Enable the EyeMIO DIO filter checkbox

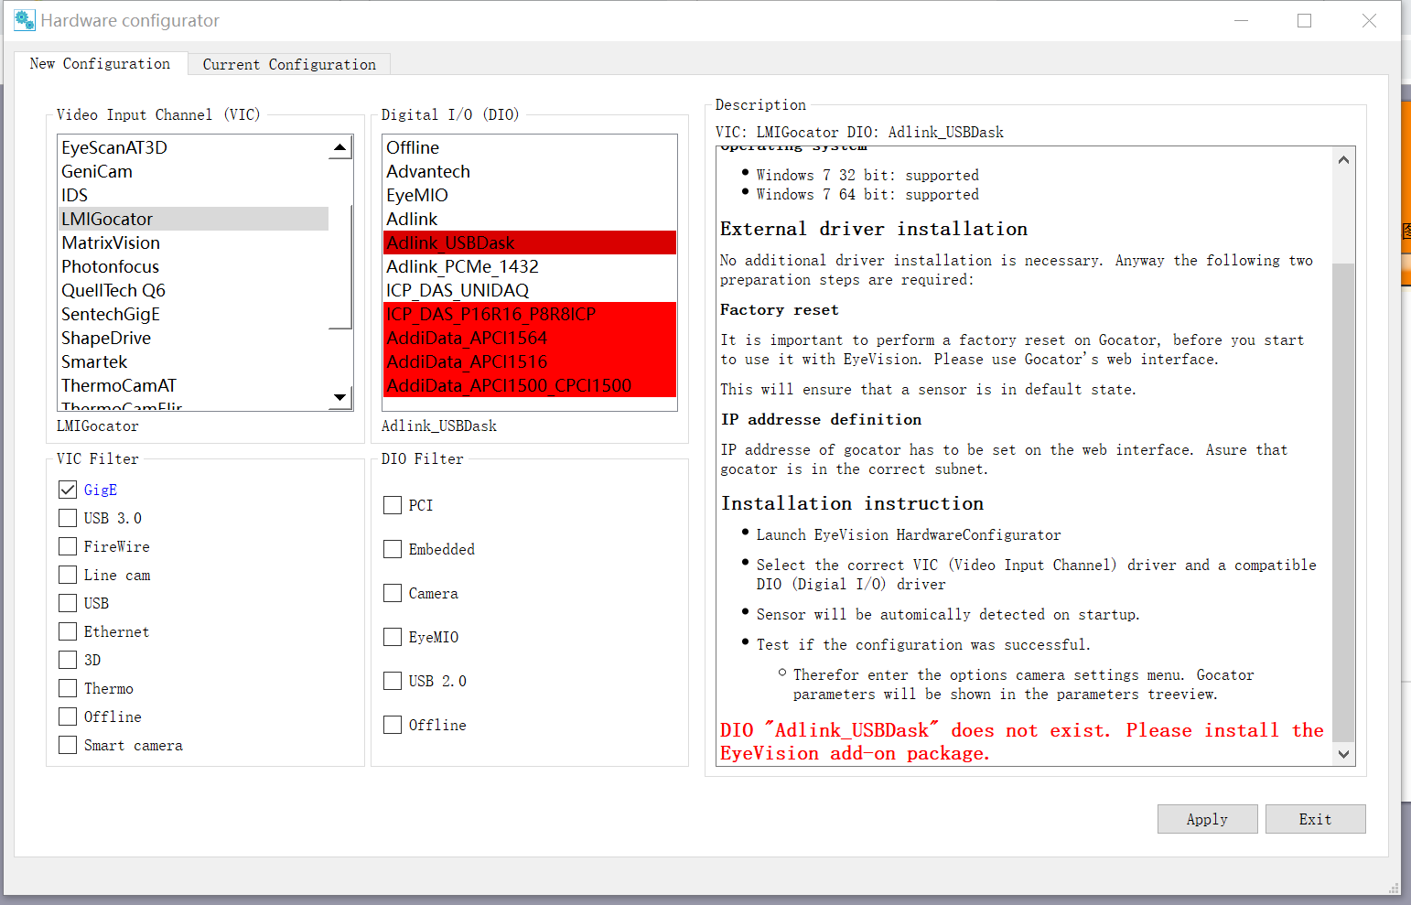pos(393,637)
